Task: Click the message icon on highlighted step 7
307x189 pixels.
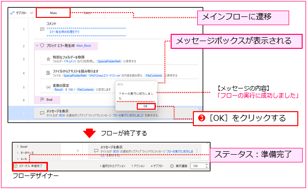Action: pyautogui.click(x=42, y=113)
